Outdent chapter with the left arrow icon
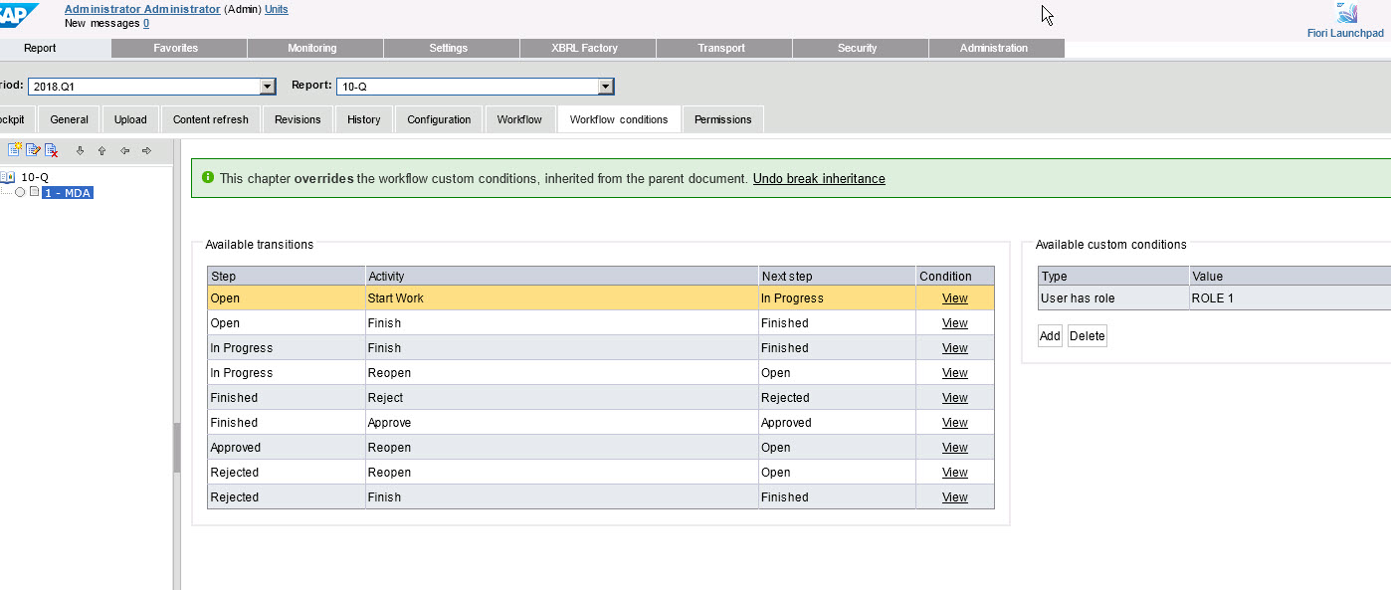The width and height of the screenshot is (1391, 590). coord(124,151)
